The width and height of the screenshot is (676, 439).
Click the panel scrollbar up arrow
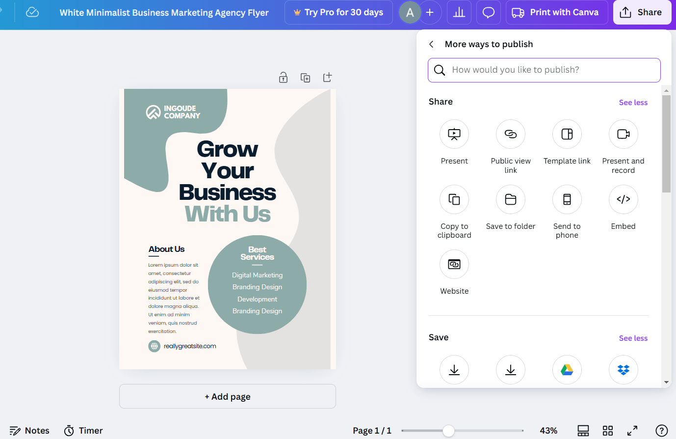coord(666,90)
